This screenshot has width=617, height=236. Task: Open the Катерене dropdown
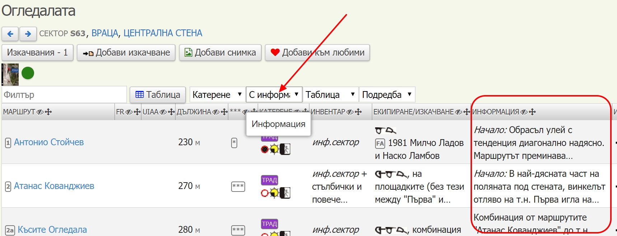(217, 95)
